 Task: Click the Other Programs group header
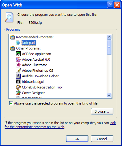tap(28, 48)
